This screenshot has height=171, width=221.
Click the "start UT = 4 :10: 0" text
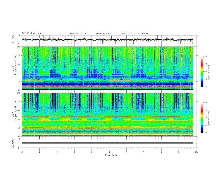click(x=135, y=34)
